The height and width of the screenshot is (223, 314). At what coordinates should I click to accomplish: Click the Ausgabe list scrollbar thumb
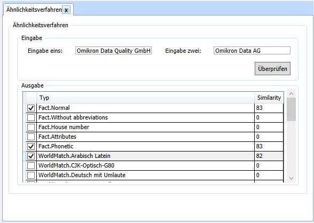291,109
